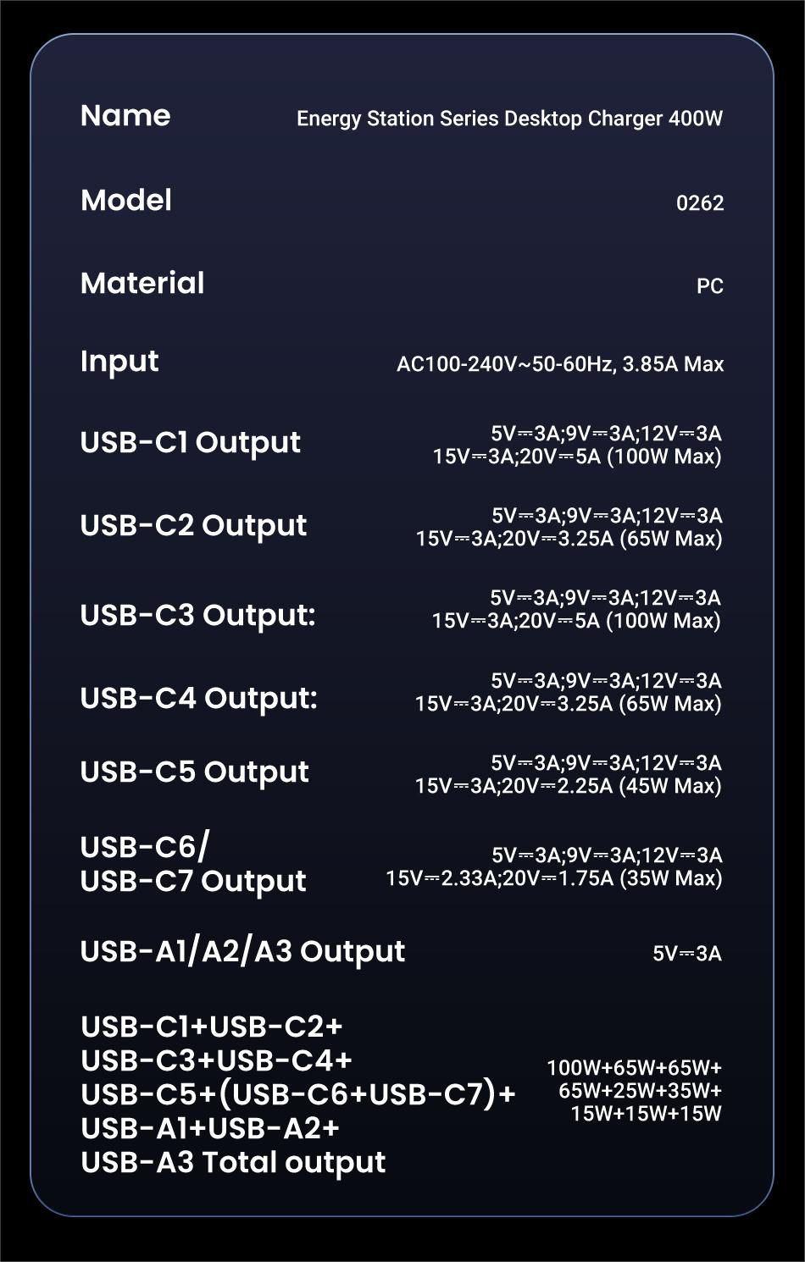Screen dimensions: 805x1262
Task: Click the 35W Max output specification
Action: tap(554, 867)
